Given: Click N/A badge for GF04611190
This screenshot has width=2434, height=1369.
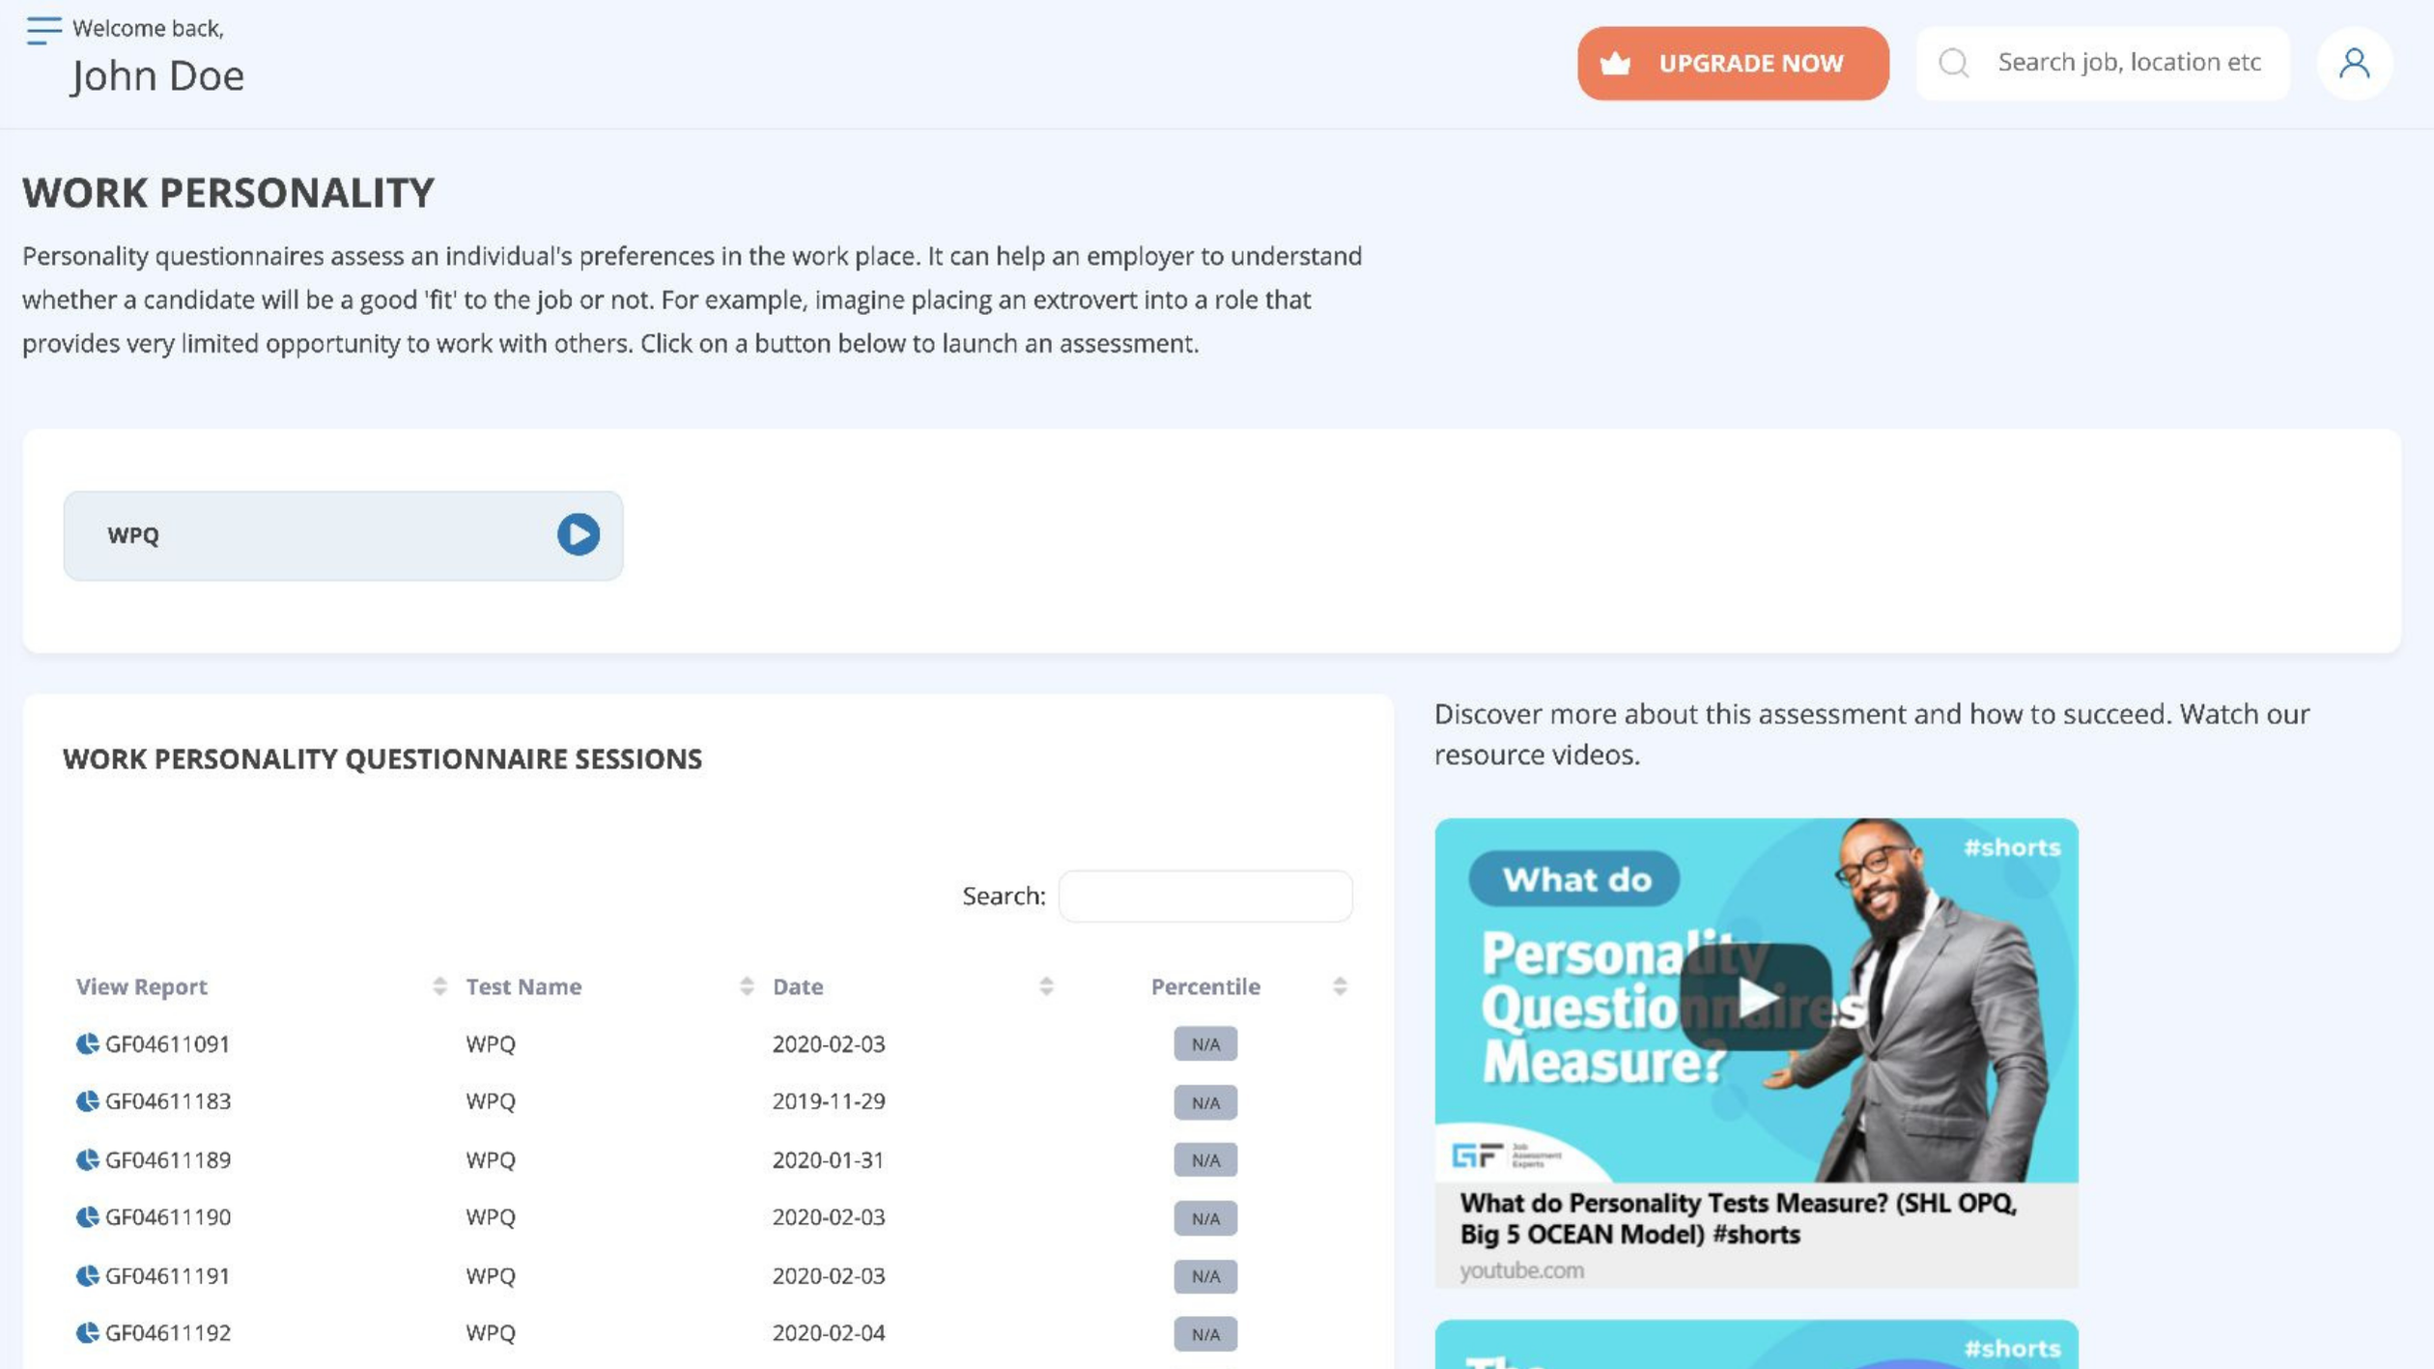Looking at the screenshot, I should coord(1205,1218).
